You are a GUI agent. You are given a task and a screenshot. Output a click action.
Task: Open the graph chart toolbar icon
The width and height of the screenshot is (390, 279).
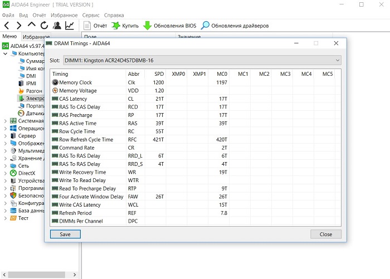click(x=70, y=26)
